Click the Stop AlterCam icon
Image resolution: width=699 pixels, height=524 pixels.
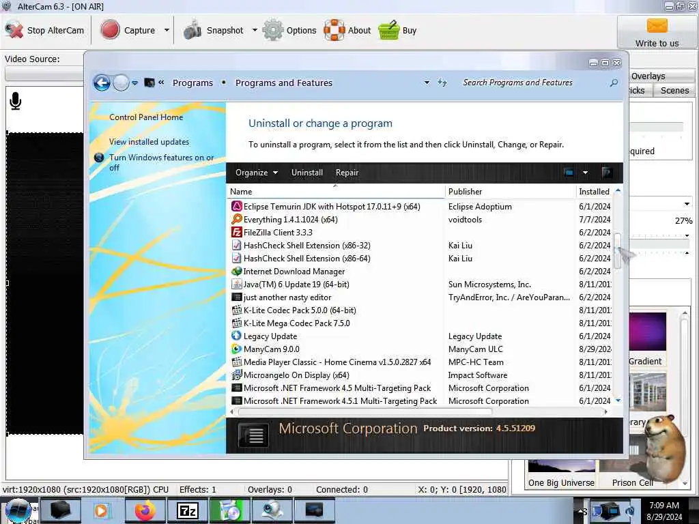14,30
